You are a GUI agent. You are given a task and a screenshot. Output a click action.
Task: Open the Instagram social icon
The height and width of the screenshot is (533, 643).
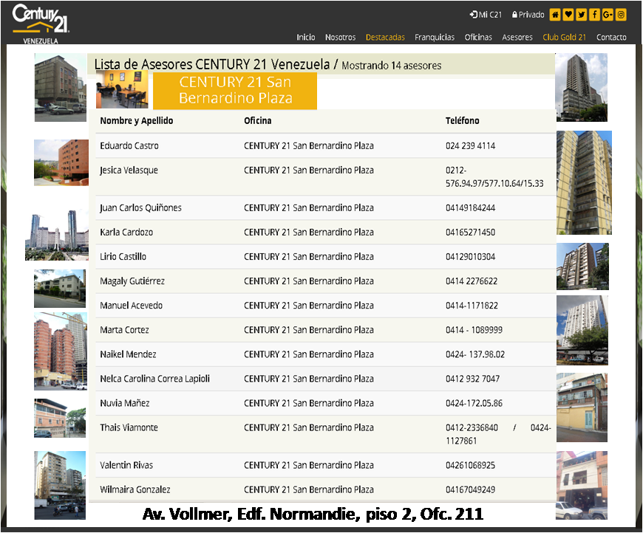(x=621, y=15)
